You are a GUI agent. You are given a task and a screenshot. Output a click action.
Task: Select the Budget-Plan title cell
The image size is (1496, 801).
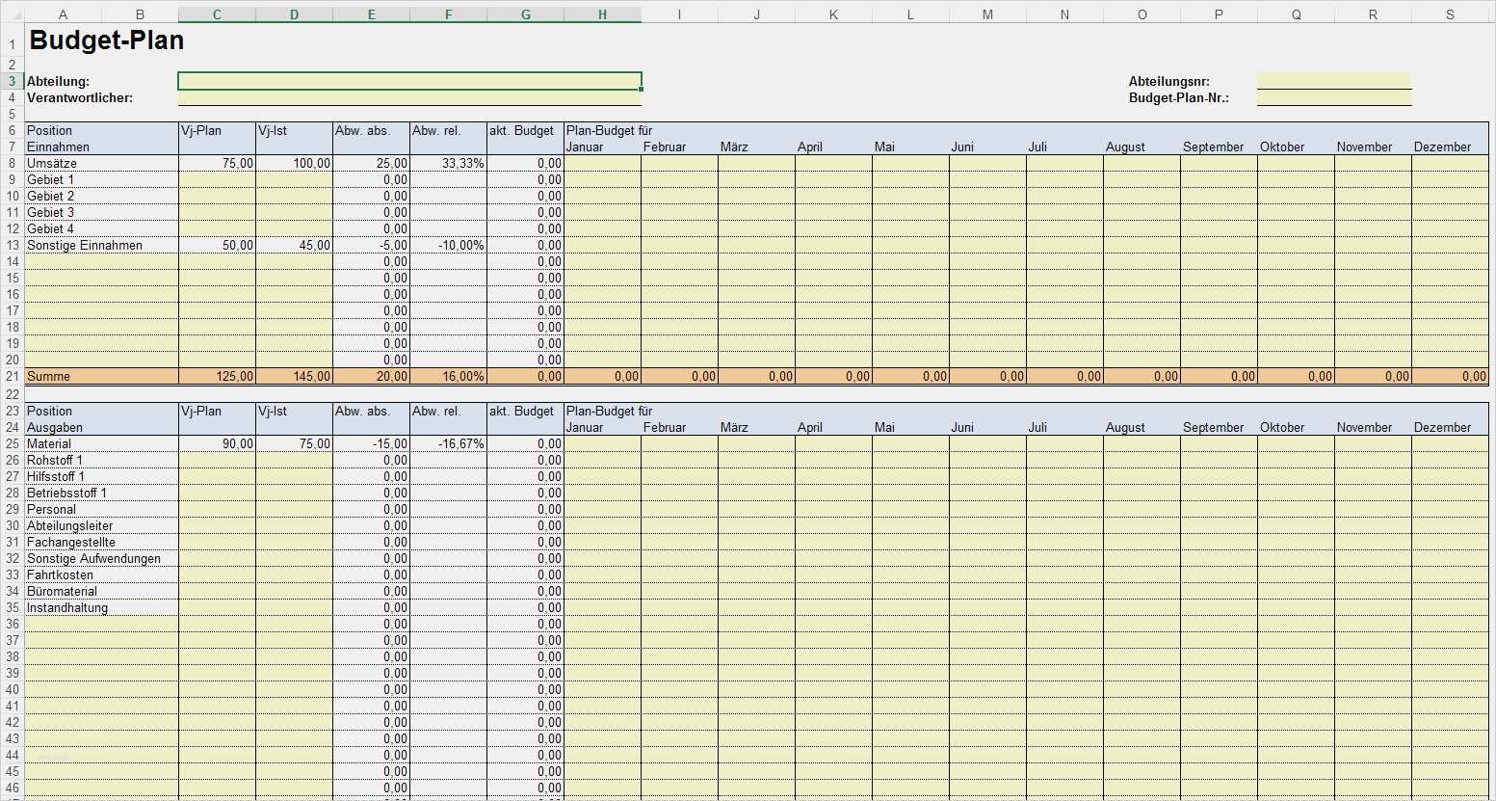106,41
